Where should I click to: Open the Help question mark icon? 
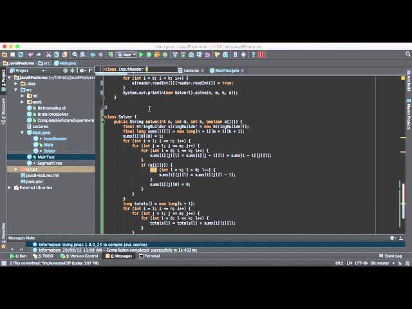[253, 55]
